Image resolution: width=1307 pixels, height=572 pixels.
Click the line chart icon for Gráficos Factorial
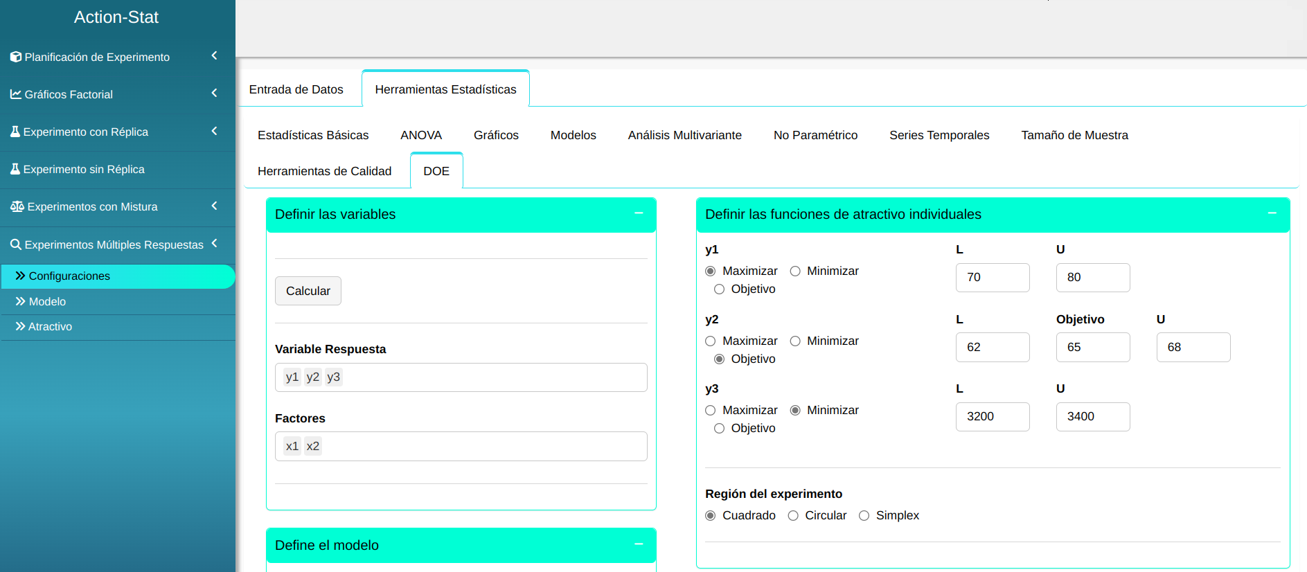tap(15, 94)
